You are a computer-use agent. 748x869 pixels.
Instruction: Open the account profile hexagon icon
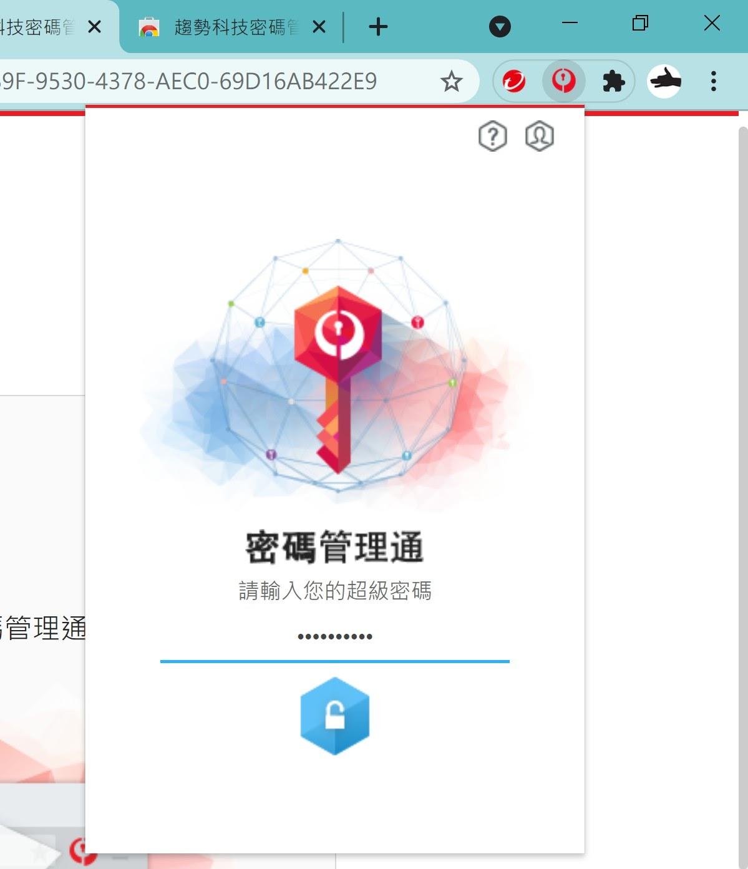540,136
